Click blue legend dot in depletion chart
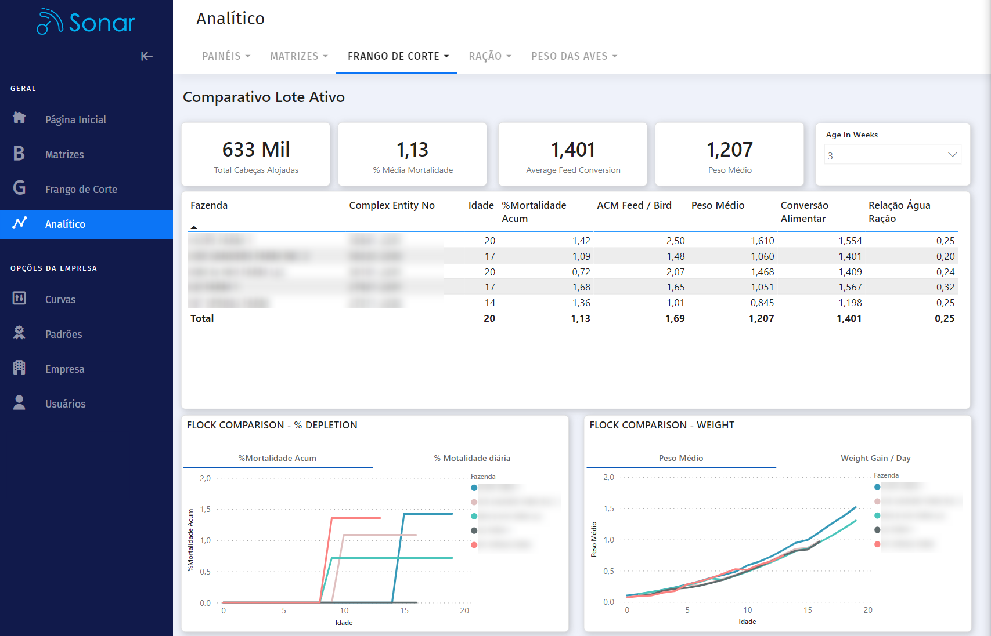The width and height of the screenshot is (991, 636). [x=474, y=488]
